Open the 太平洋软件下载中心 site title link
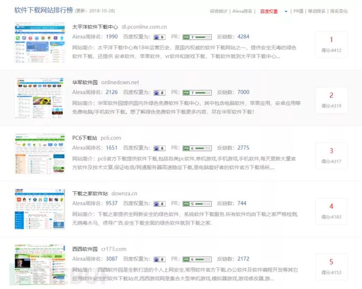 (x=95, y=27)
